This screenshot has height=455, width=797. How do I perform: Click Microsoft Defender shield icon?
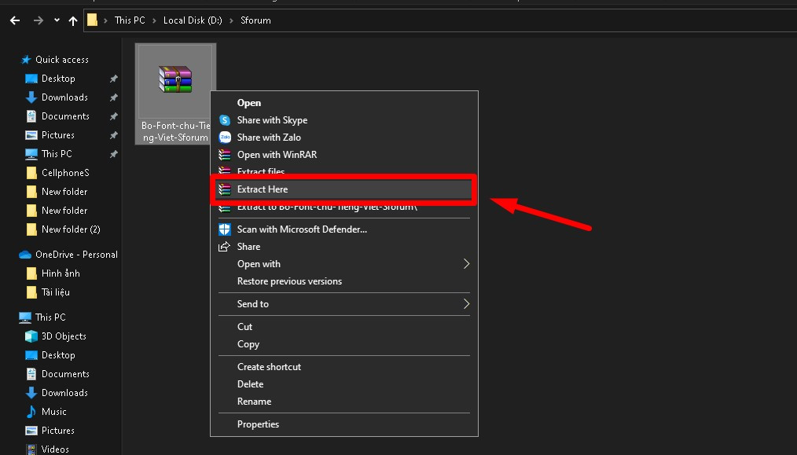pyautogui.click(x=225, y=229)
